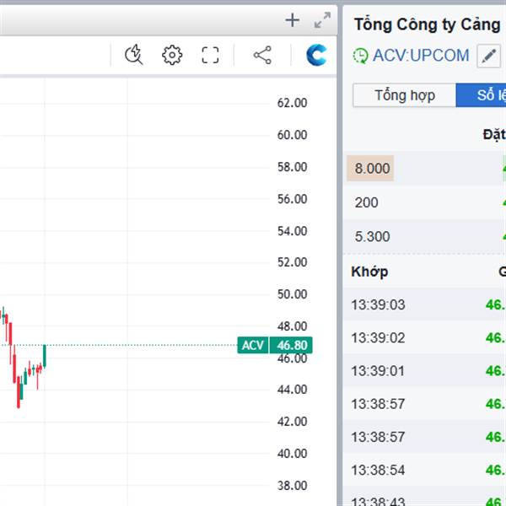Select the 8.000 volume cell
506x506 pixels.
(x=372, y=169)
